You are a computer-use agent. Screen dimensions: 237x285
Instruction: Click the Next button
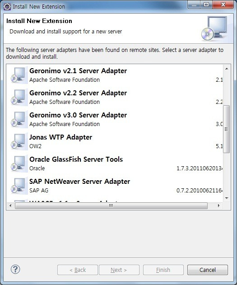click(x=119, y=270)
